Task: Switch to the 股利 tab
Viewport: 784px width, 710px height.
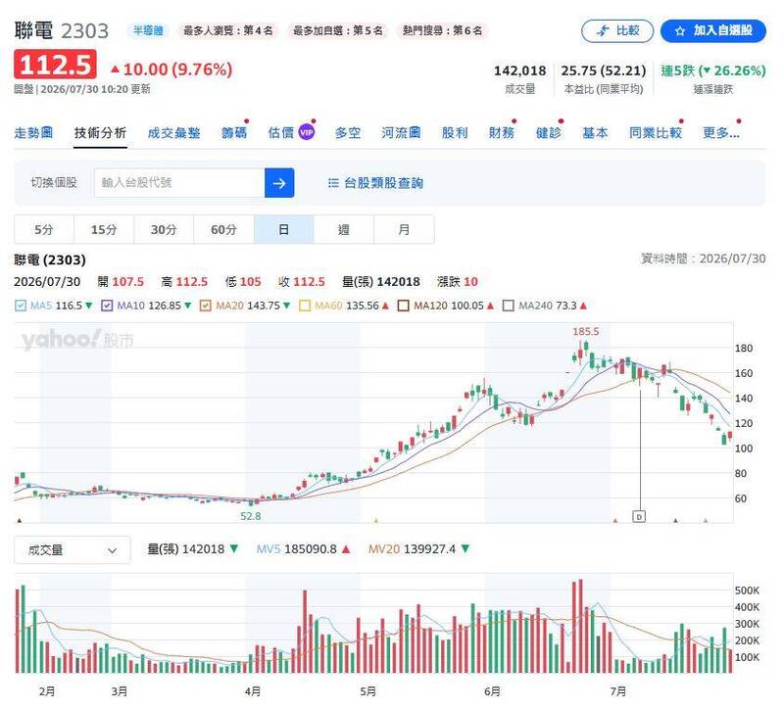Action: click(455, 133)
